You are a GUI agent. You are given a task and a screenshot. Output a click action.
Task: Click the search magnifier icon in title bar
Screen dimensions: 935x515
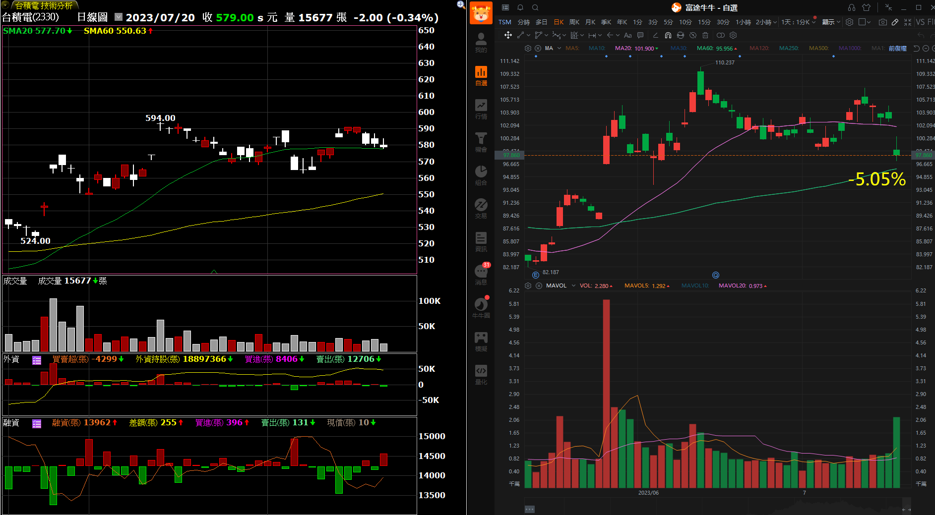[x=535, y=7]
